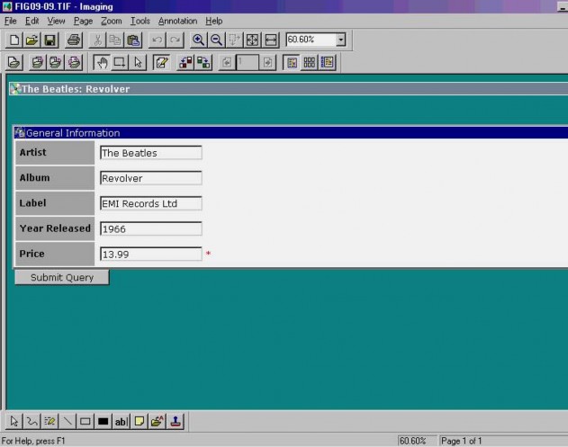Switch to Thumbnail view mode
The image size is (568, 447).
point(309,63)
